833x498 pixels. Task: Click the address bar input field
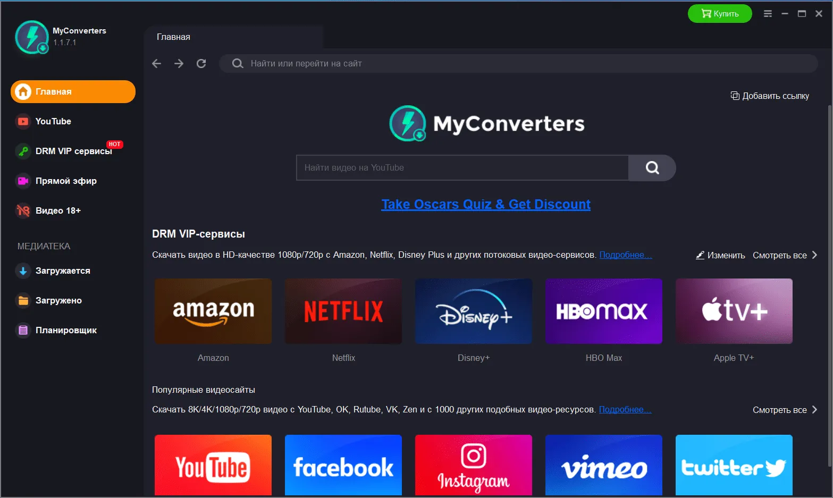(518, 63)
